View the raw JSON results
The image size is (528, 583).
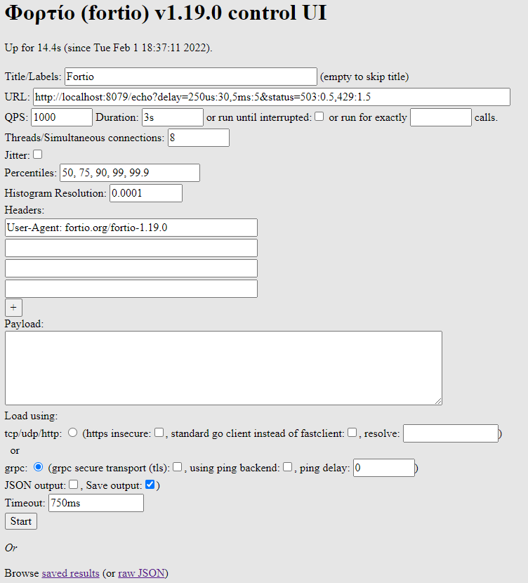(142, 573)
